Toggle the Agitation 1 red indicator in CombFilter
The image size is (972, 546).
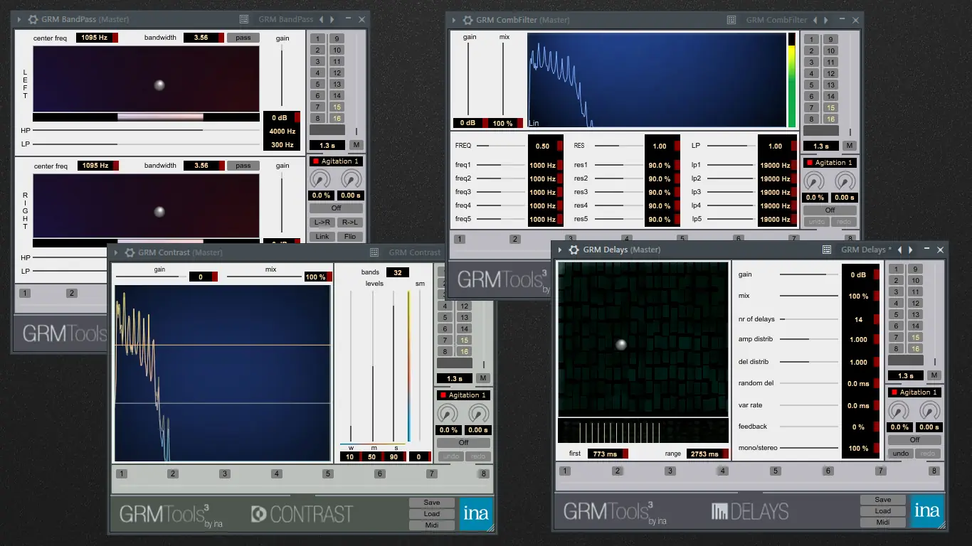coord(809,163)
